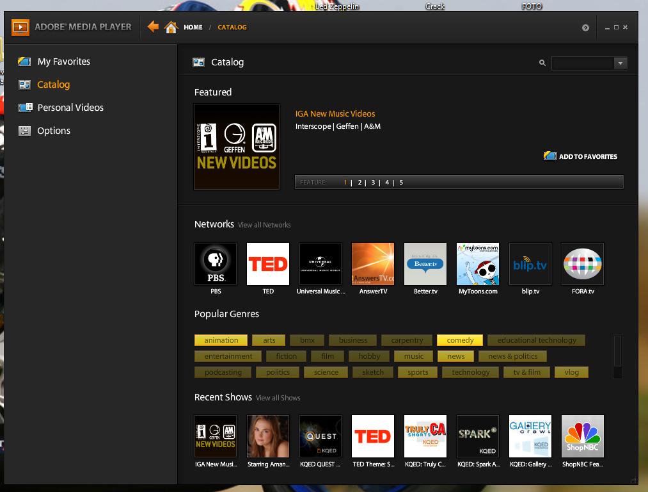Image resolution: width=648 pixels, height=492 pixels.
Task: Open the blip.tv network icon
Action: tap(530, 264)
